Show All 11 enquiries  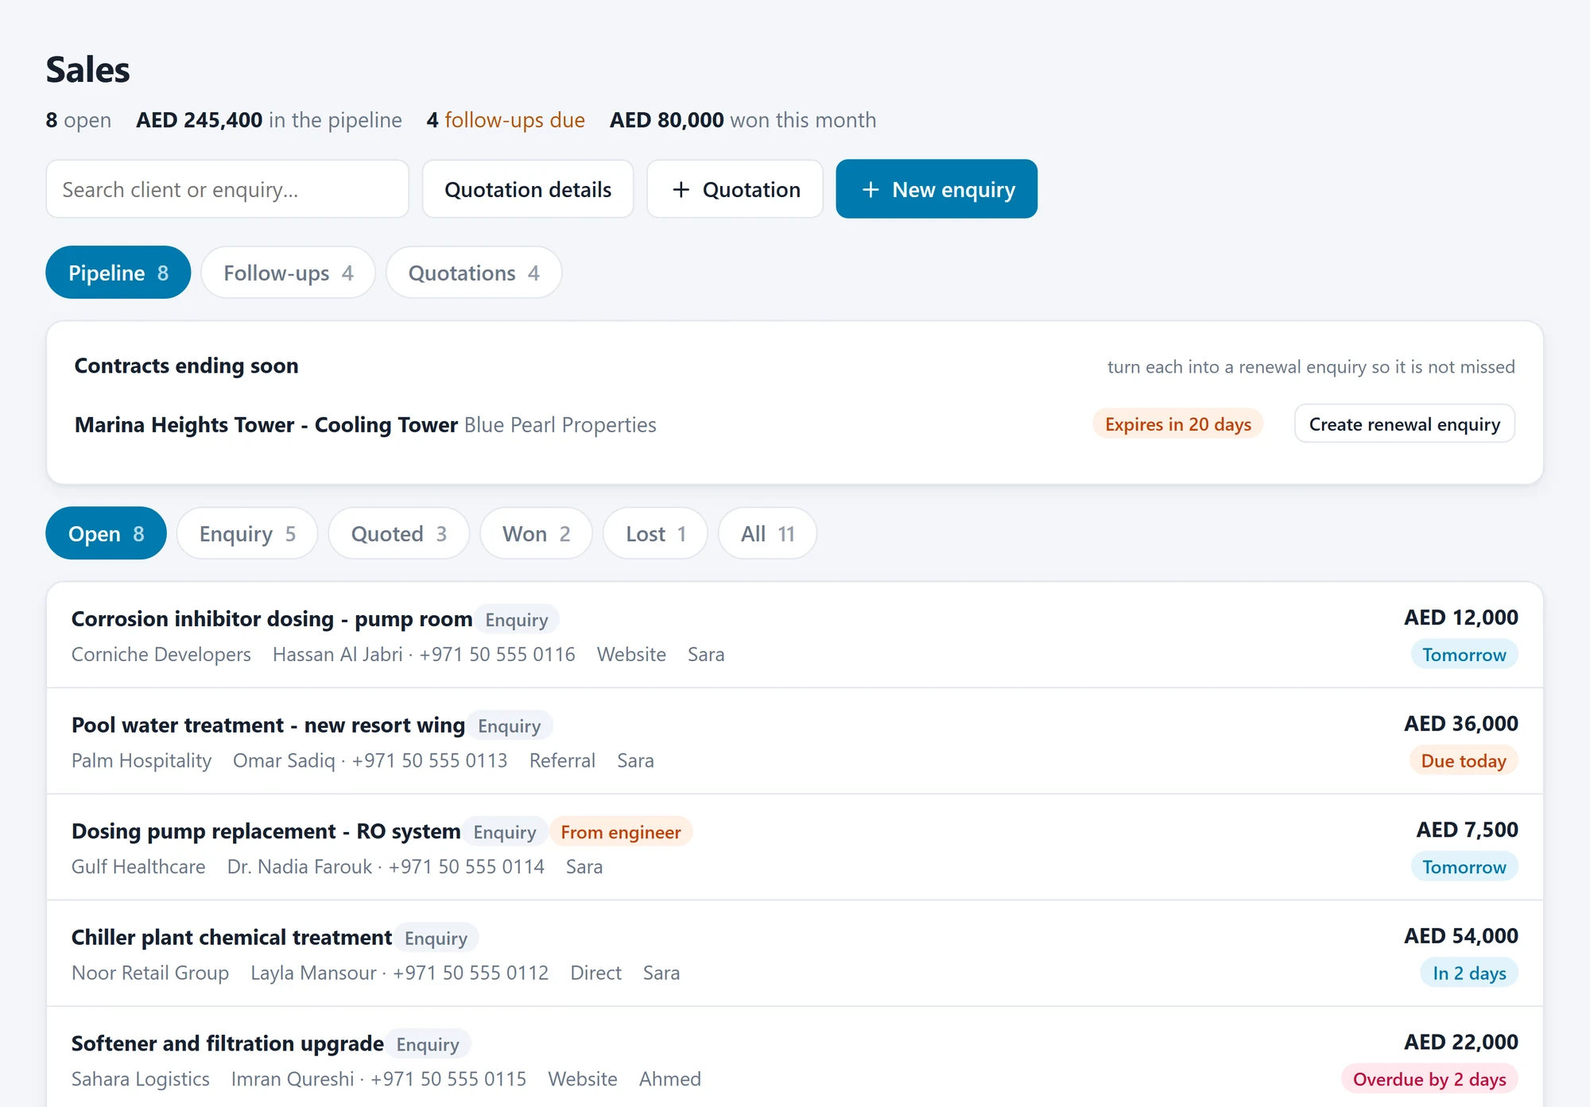click(768, 533)
